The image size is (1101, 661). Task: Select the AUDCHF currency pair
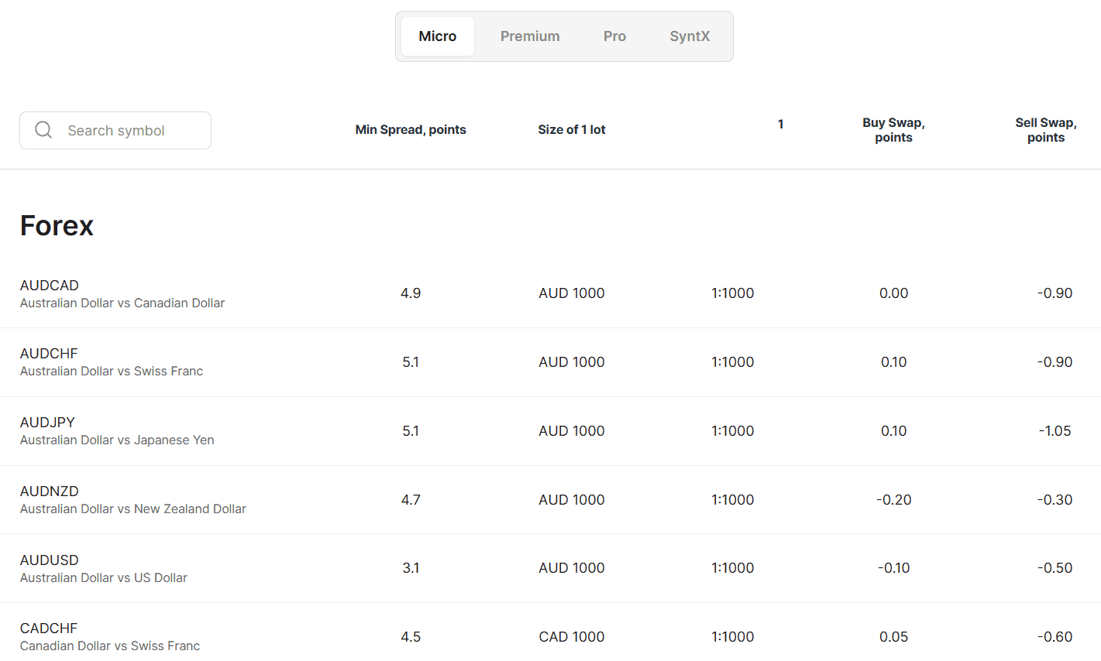(x=49, y=353)
